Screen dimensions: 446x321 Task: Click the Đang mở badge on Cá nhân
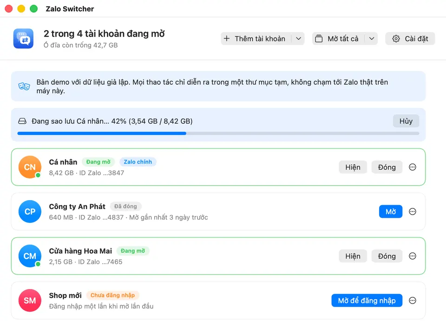pos(98,162)
